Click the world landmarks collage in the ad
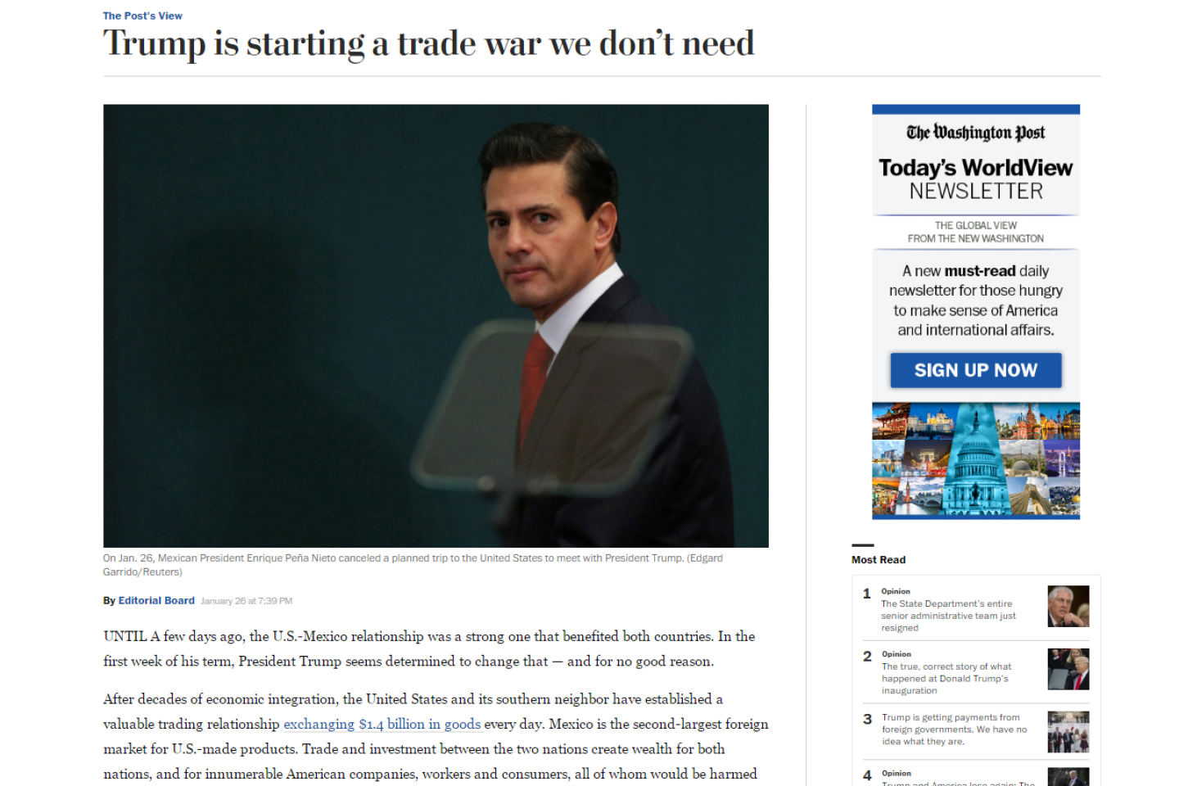This screenshot has width=1179, height=786. tap(975, 459)
